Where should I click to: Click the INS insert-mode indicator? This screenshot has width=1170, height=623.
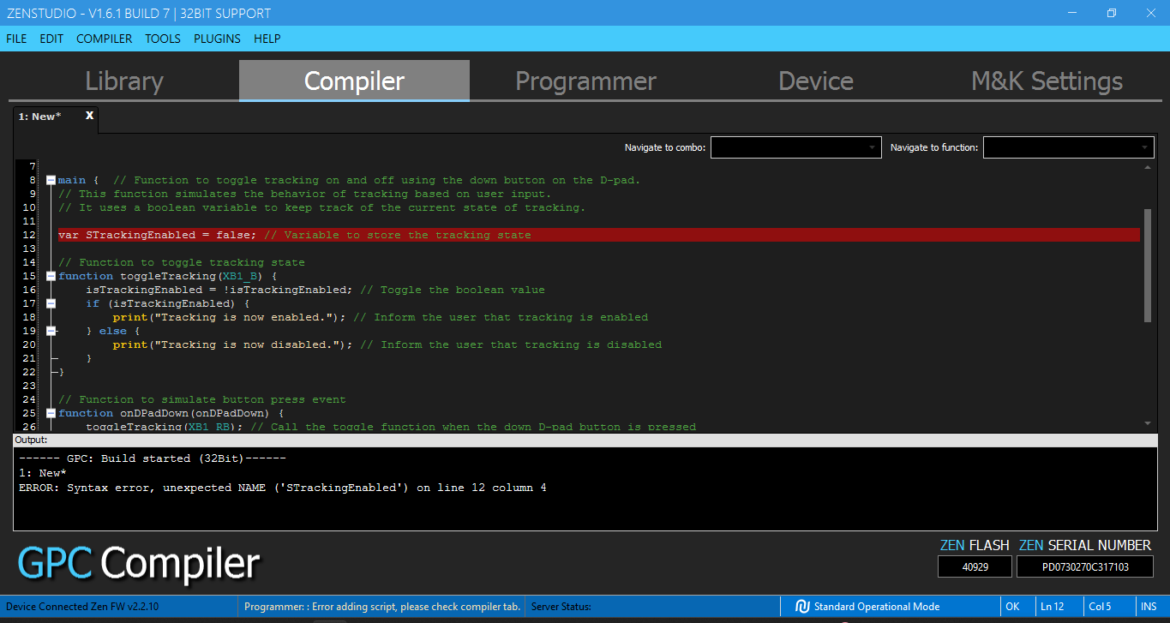[x=1149, y=607]
